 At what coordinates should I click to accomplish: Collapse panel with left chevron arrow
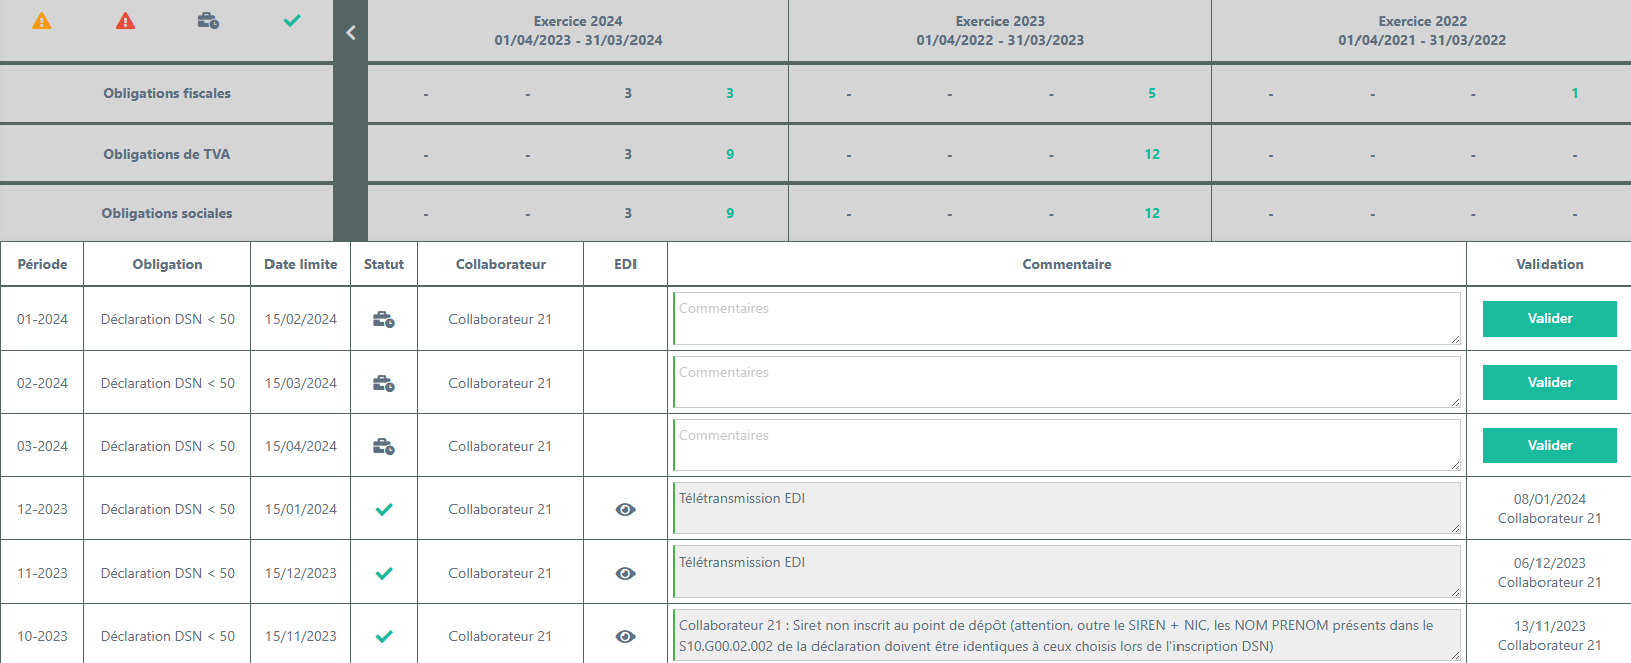click(350, 33)
